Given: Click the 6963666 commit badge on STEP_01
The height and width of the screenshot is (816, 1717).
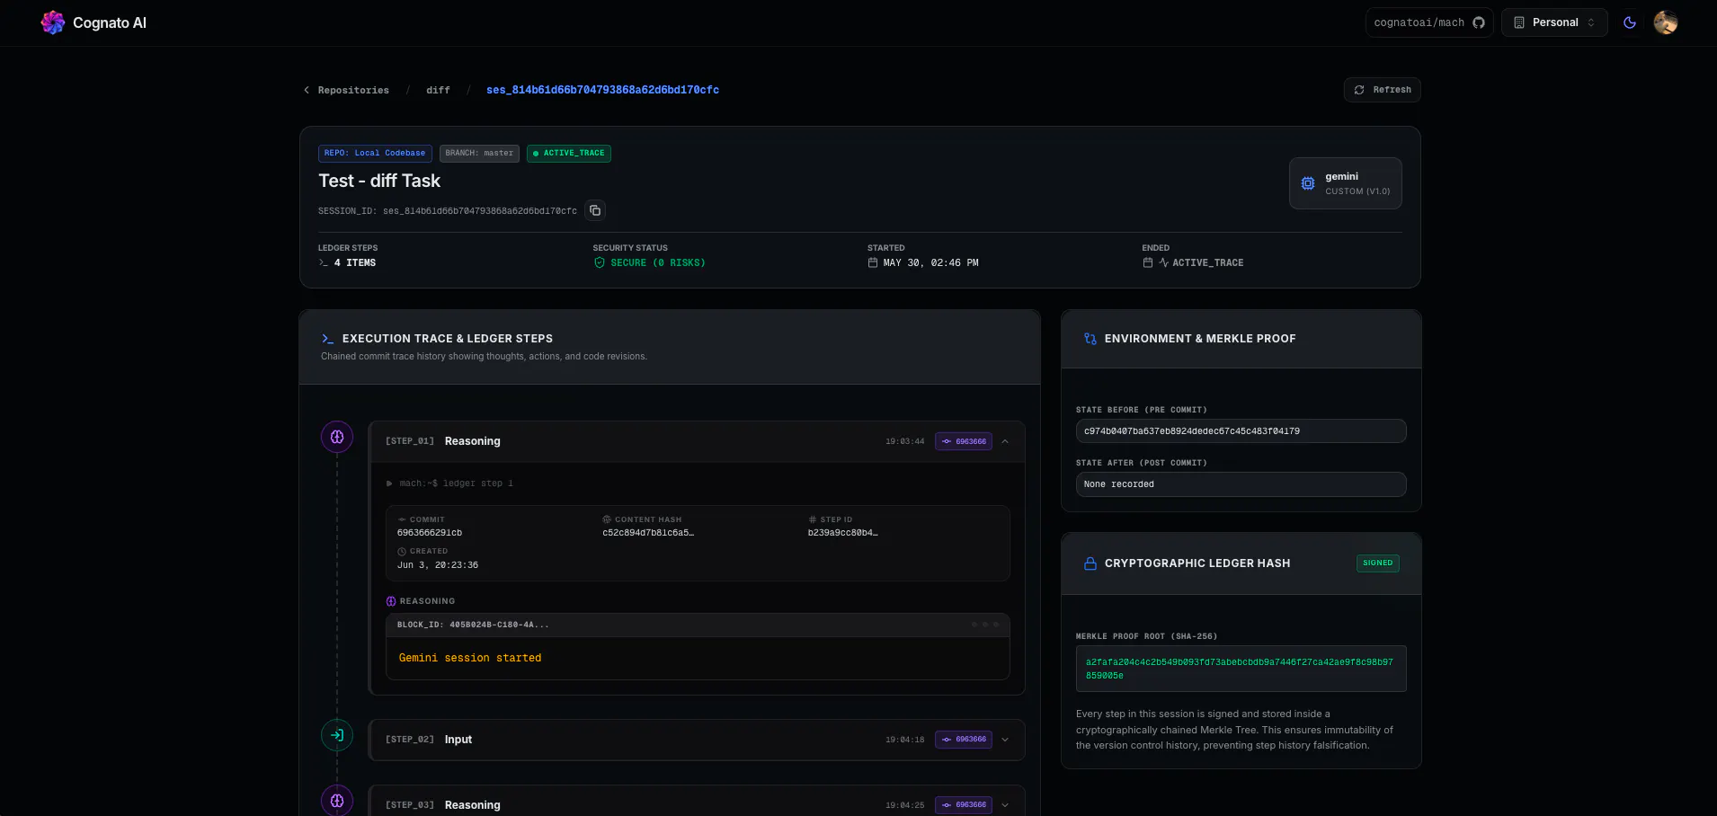Looking at the screenshot, I should [x=964, y=441].
